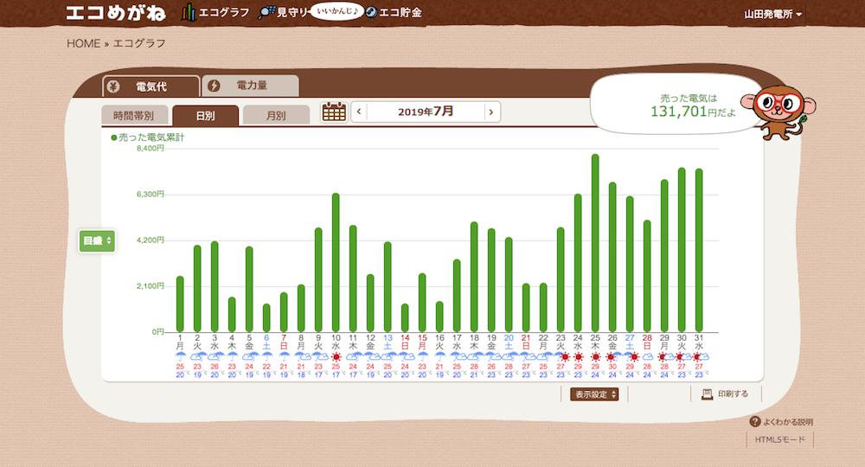
Task: Switch to the 電気代 tab
Action: point(151,86)
